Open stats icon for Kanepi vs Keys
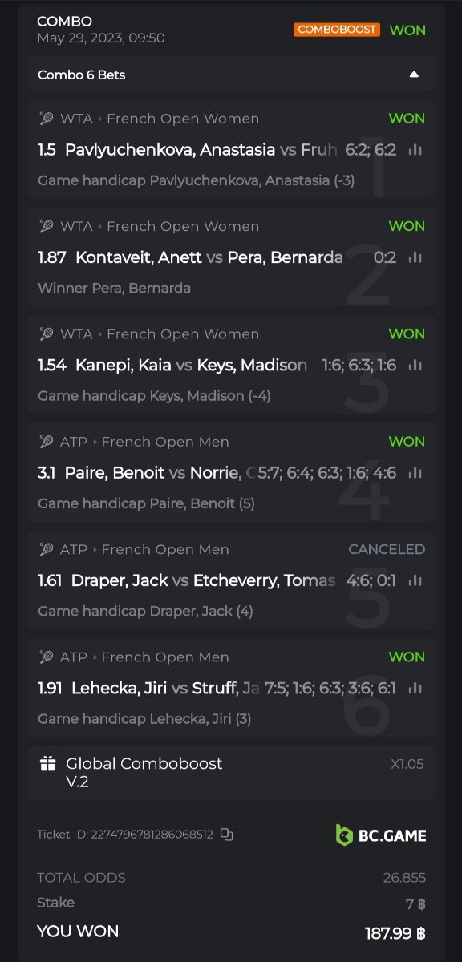Viewport: 462px width, 962px height. tap(415, 365)
